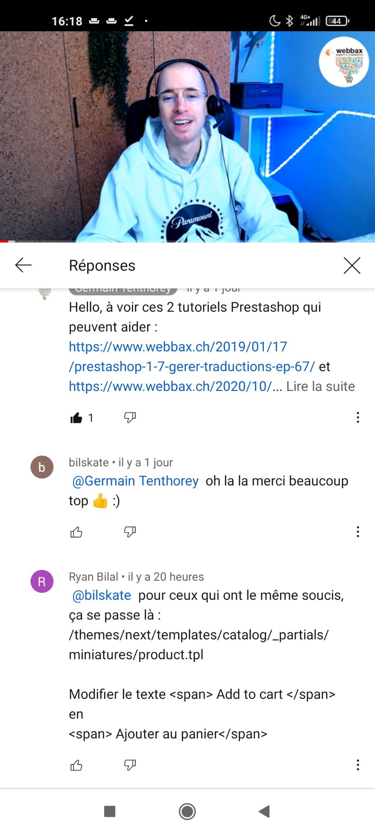Like bilskate's reply
The image size is (375, 834).
[76, 532]
